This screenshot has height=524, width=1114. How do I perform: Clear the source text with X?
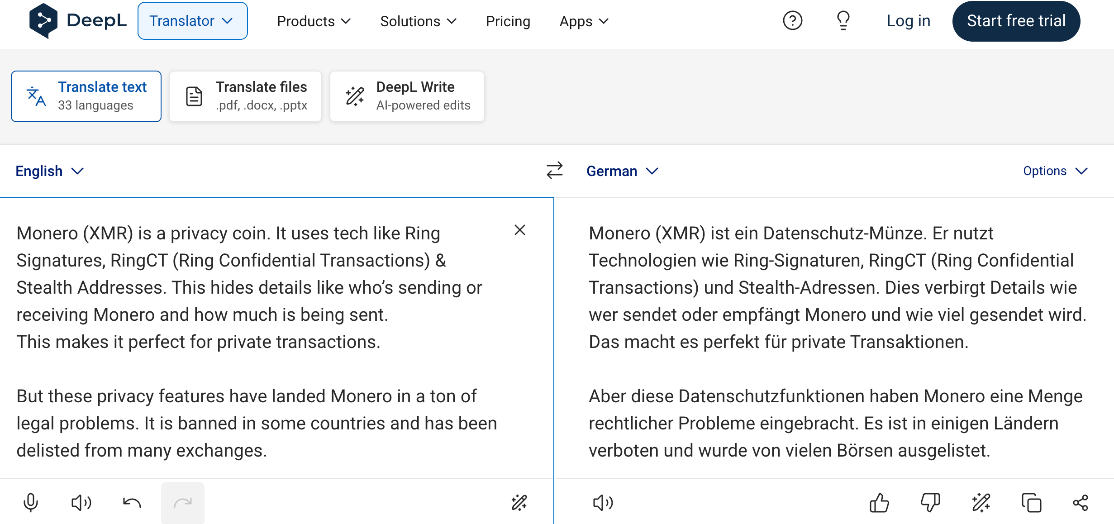520,230
